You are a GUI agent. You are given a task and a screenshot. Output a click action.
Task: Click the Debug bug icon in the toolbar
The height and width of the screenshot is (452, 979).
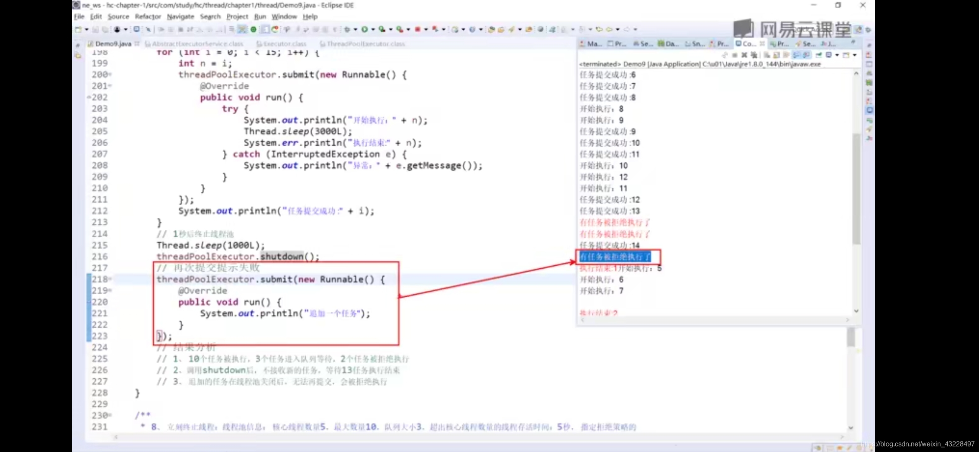[x=347, y=29]
